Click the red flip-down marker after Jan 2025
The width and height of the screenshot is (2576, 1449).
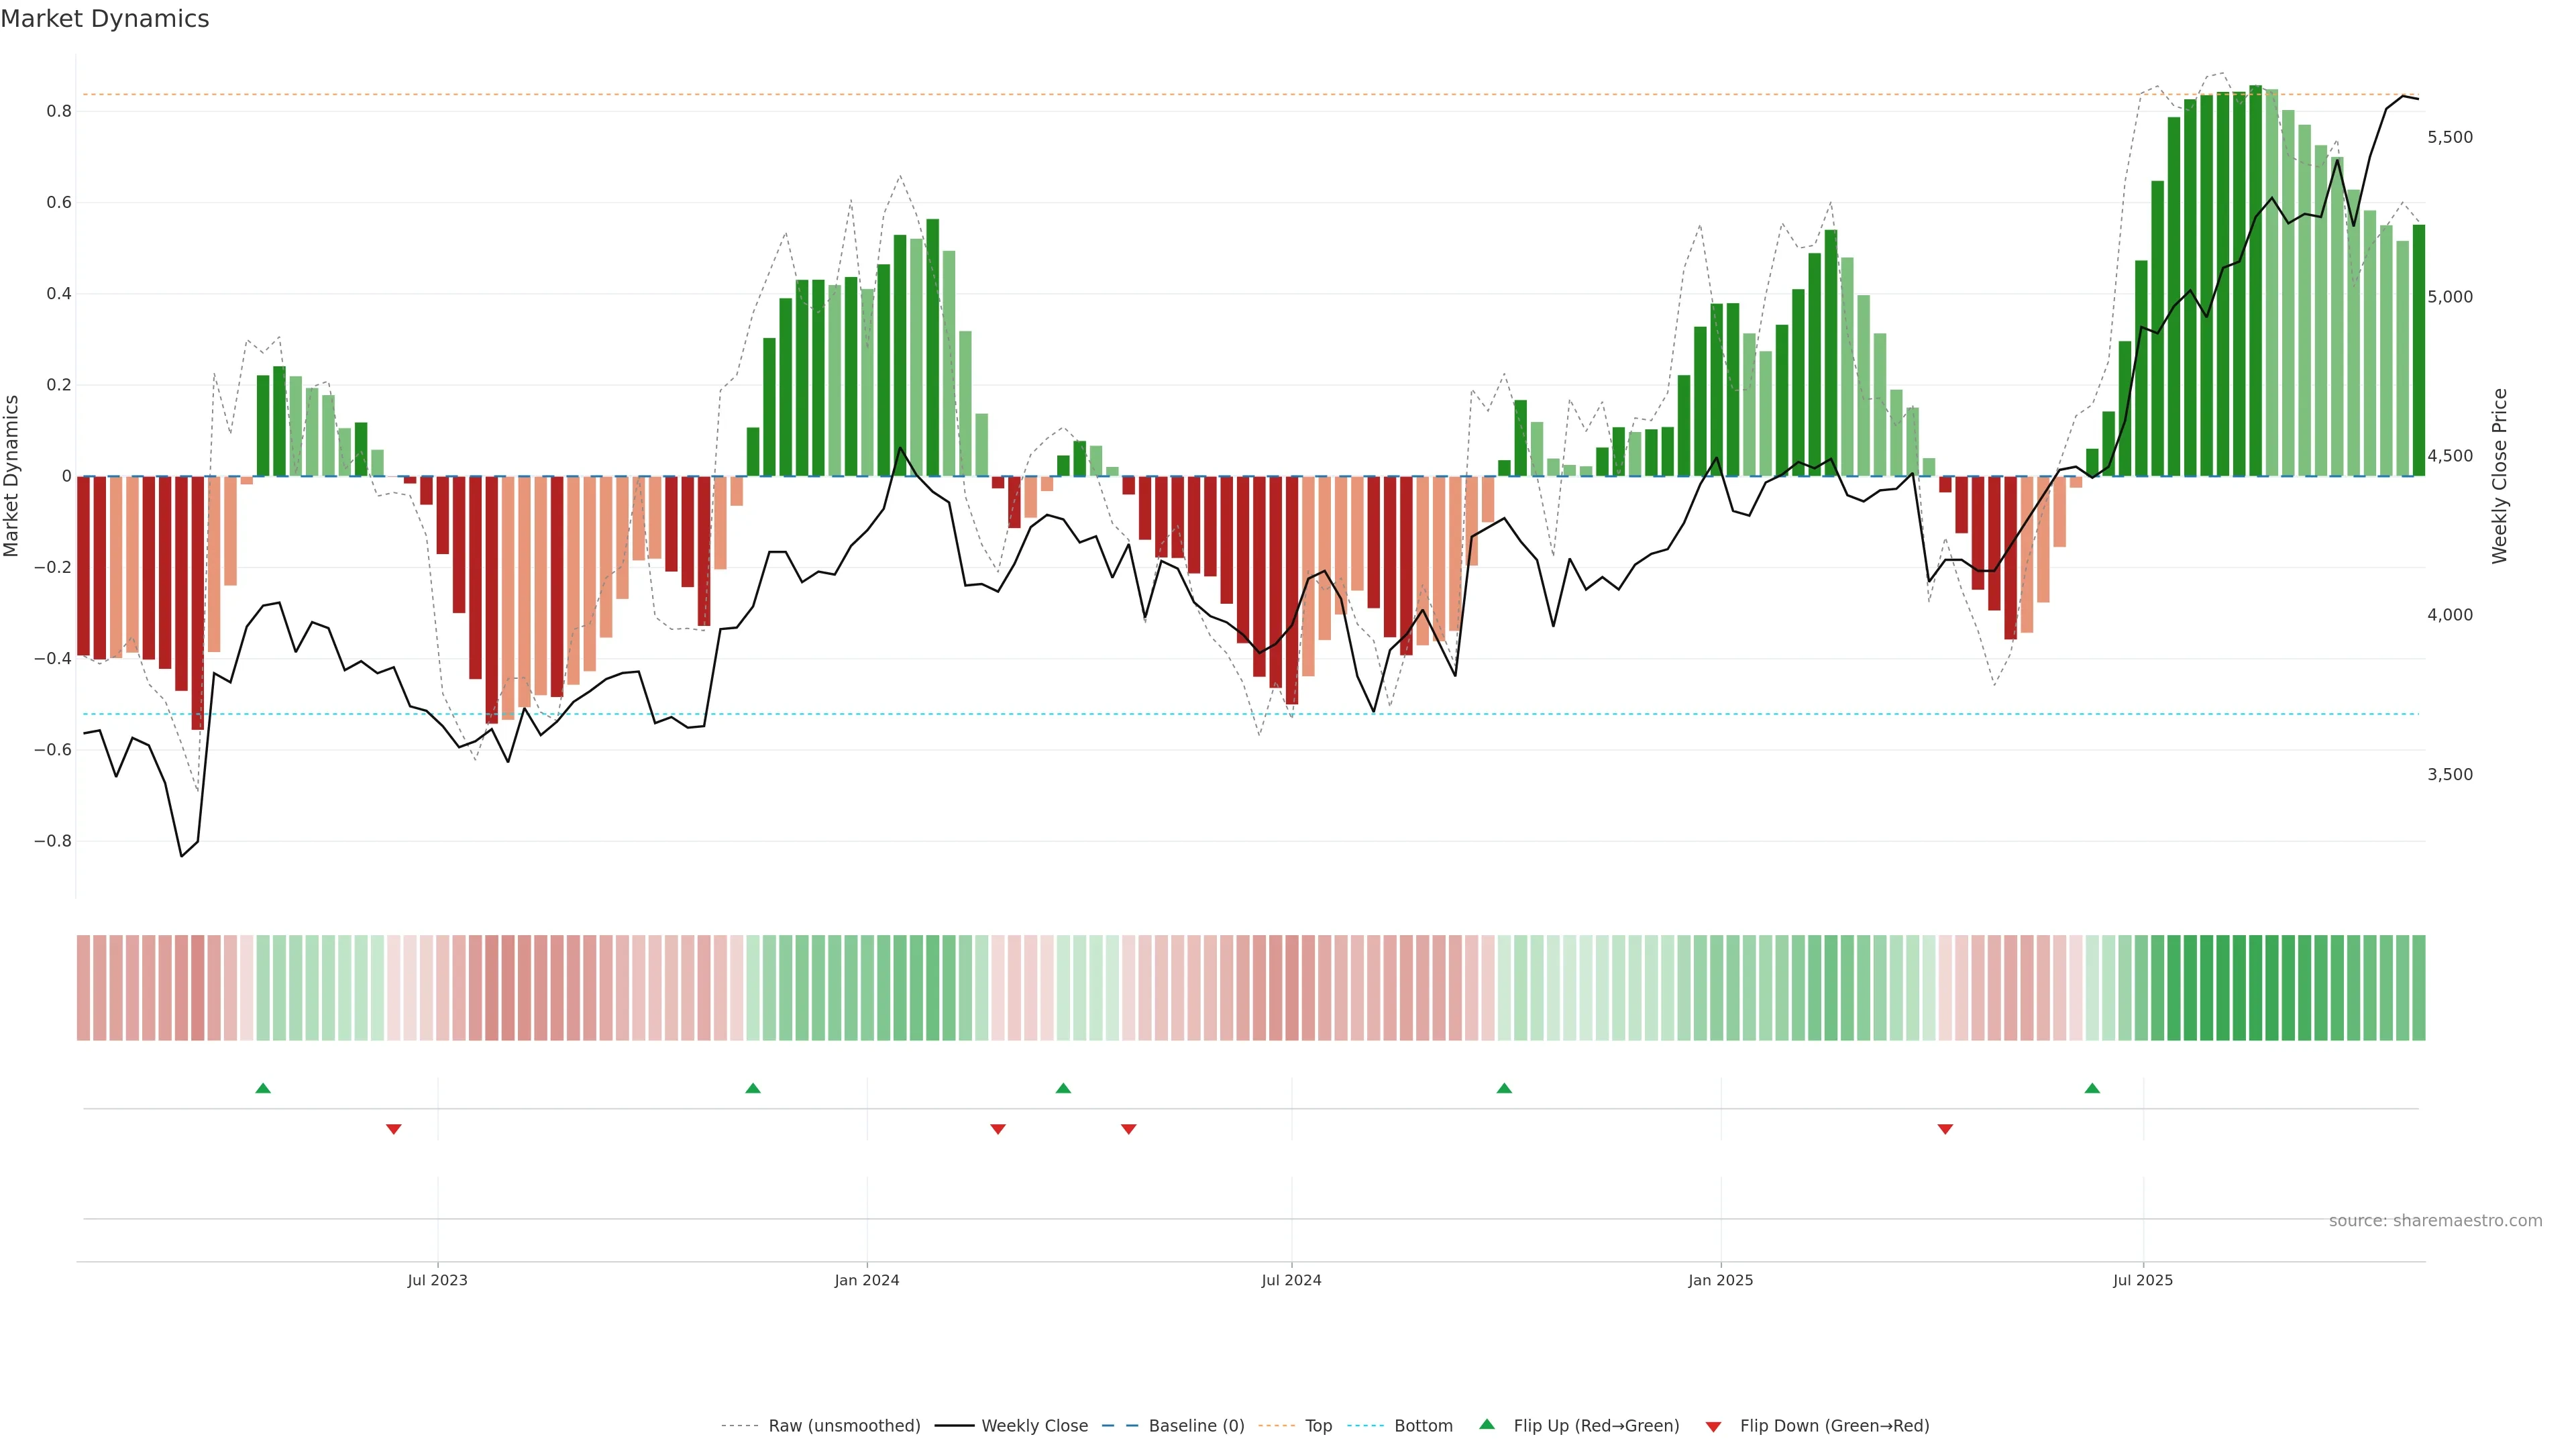pyautogui.click(x=1945, y=1129)
